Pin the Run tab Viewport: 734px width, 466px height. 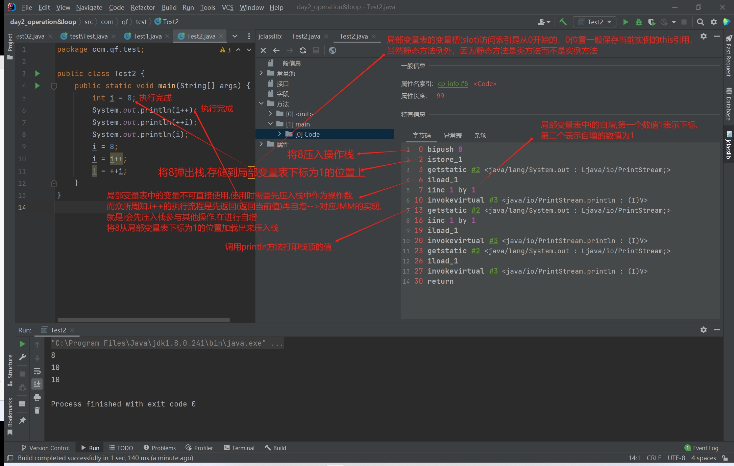click(22, 420)
